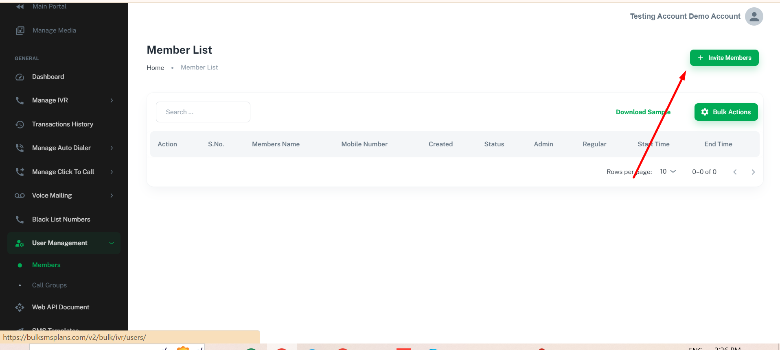Click the User Management people icon
Image resolution: width=780 pixels, height=350 pixels.
(x=20, y=243)
